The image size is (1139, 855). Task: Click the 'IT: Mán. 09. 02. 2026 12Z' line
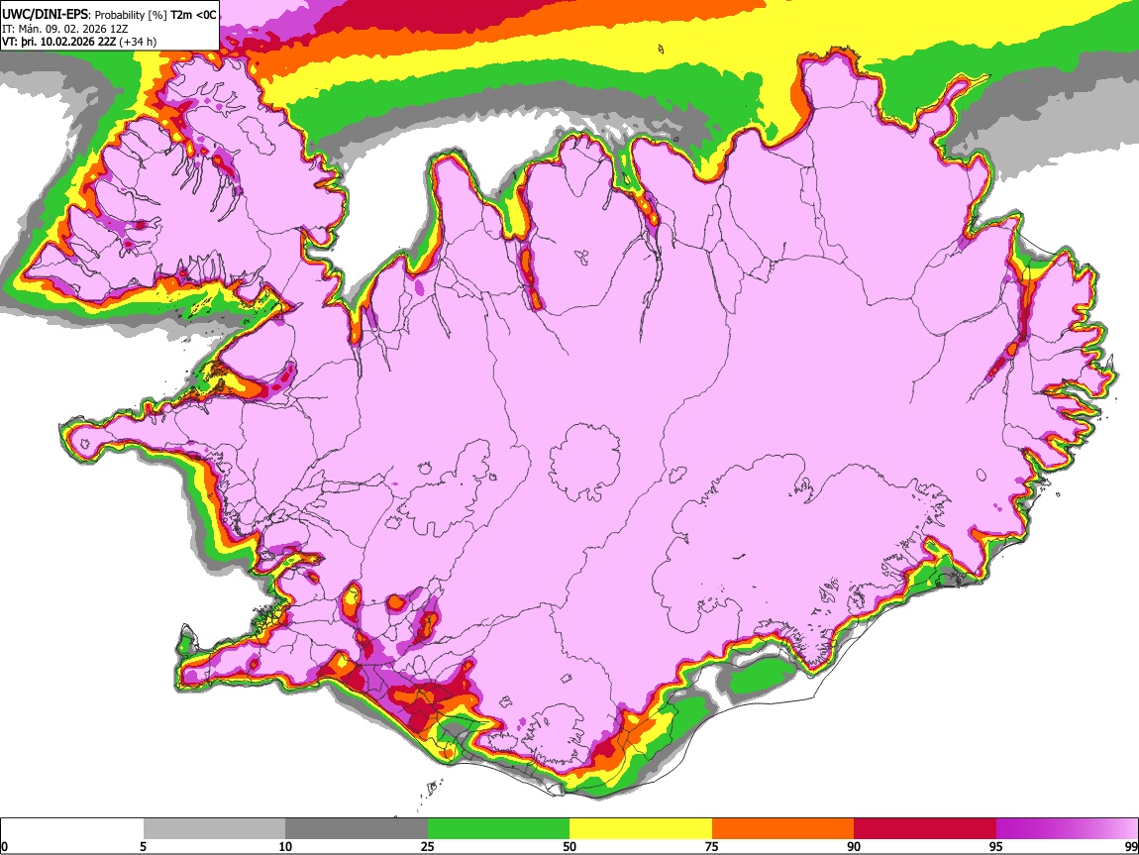click(x=64, y=29)
